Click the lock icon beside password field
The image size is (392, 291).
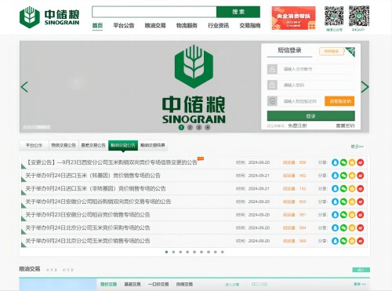click(272, 85)
